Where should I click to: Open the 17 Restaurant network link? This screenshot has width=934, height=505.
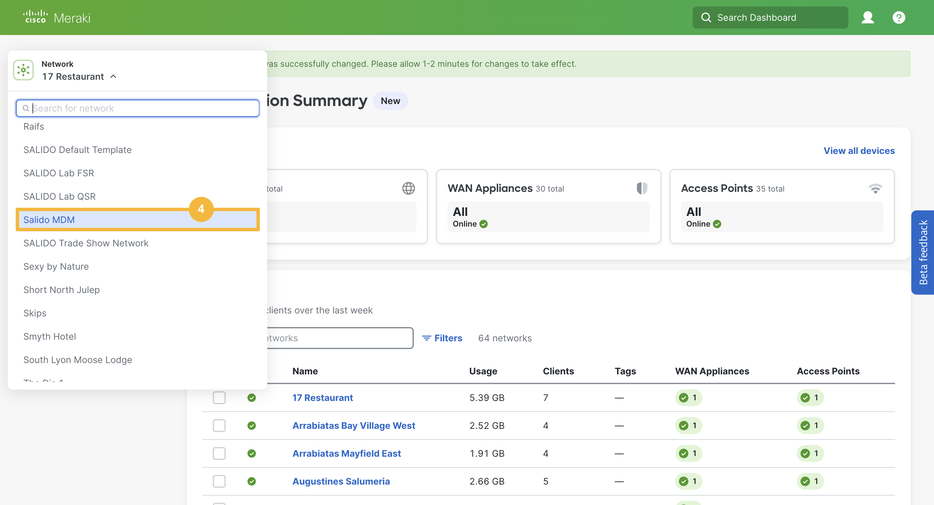(322, 397)
